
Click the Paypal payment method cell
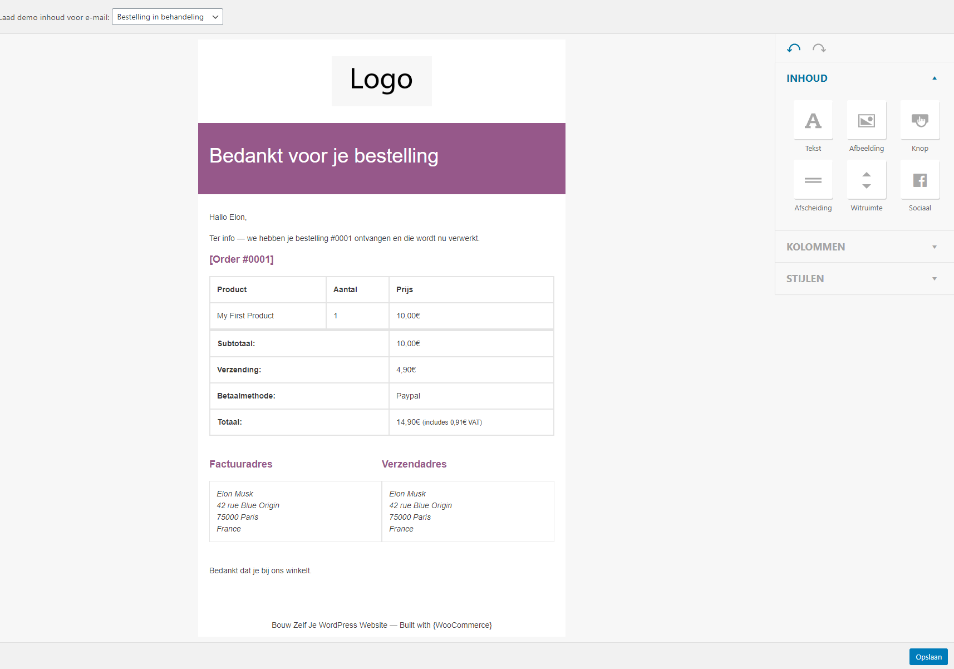[x=471, y=396]
